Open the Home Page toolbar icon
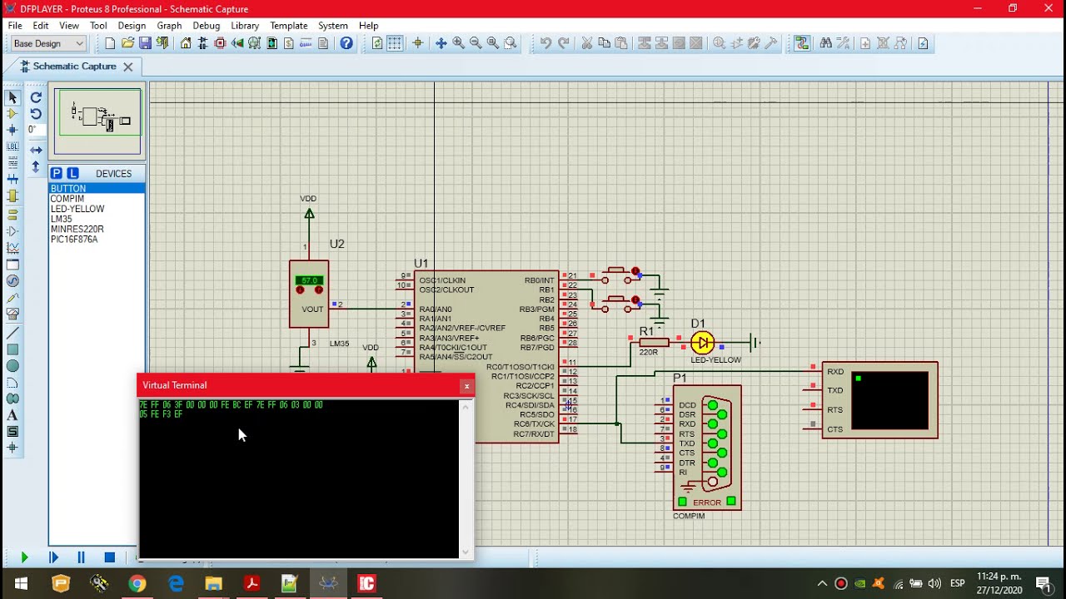This screenshot has height=599, width=1066. click(x=186, y=43)
